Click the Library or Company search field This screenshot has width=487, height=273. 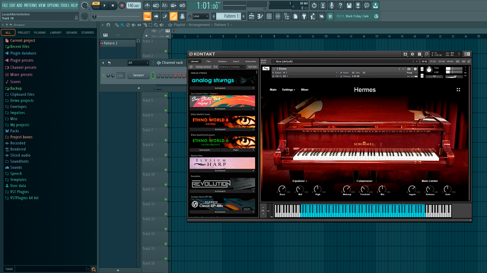pyautogui.click(x=232, y=67)
